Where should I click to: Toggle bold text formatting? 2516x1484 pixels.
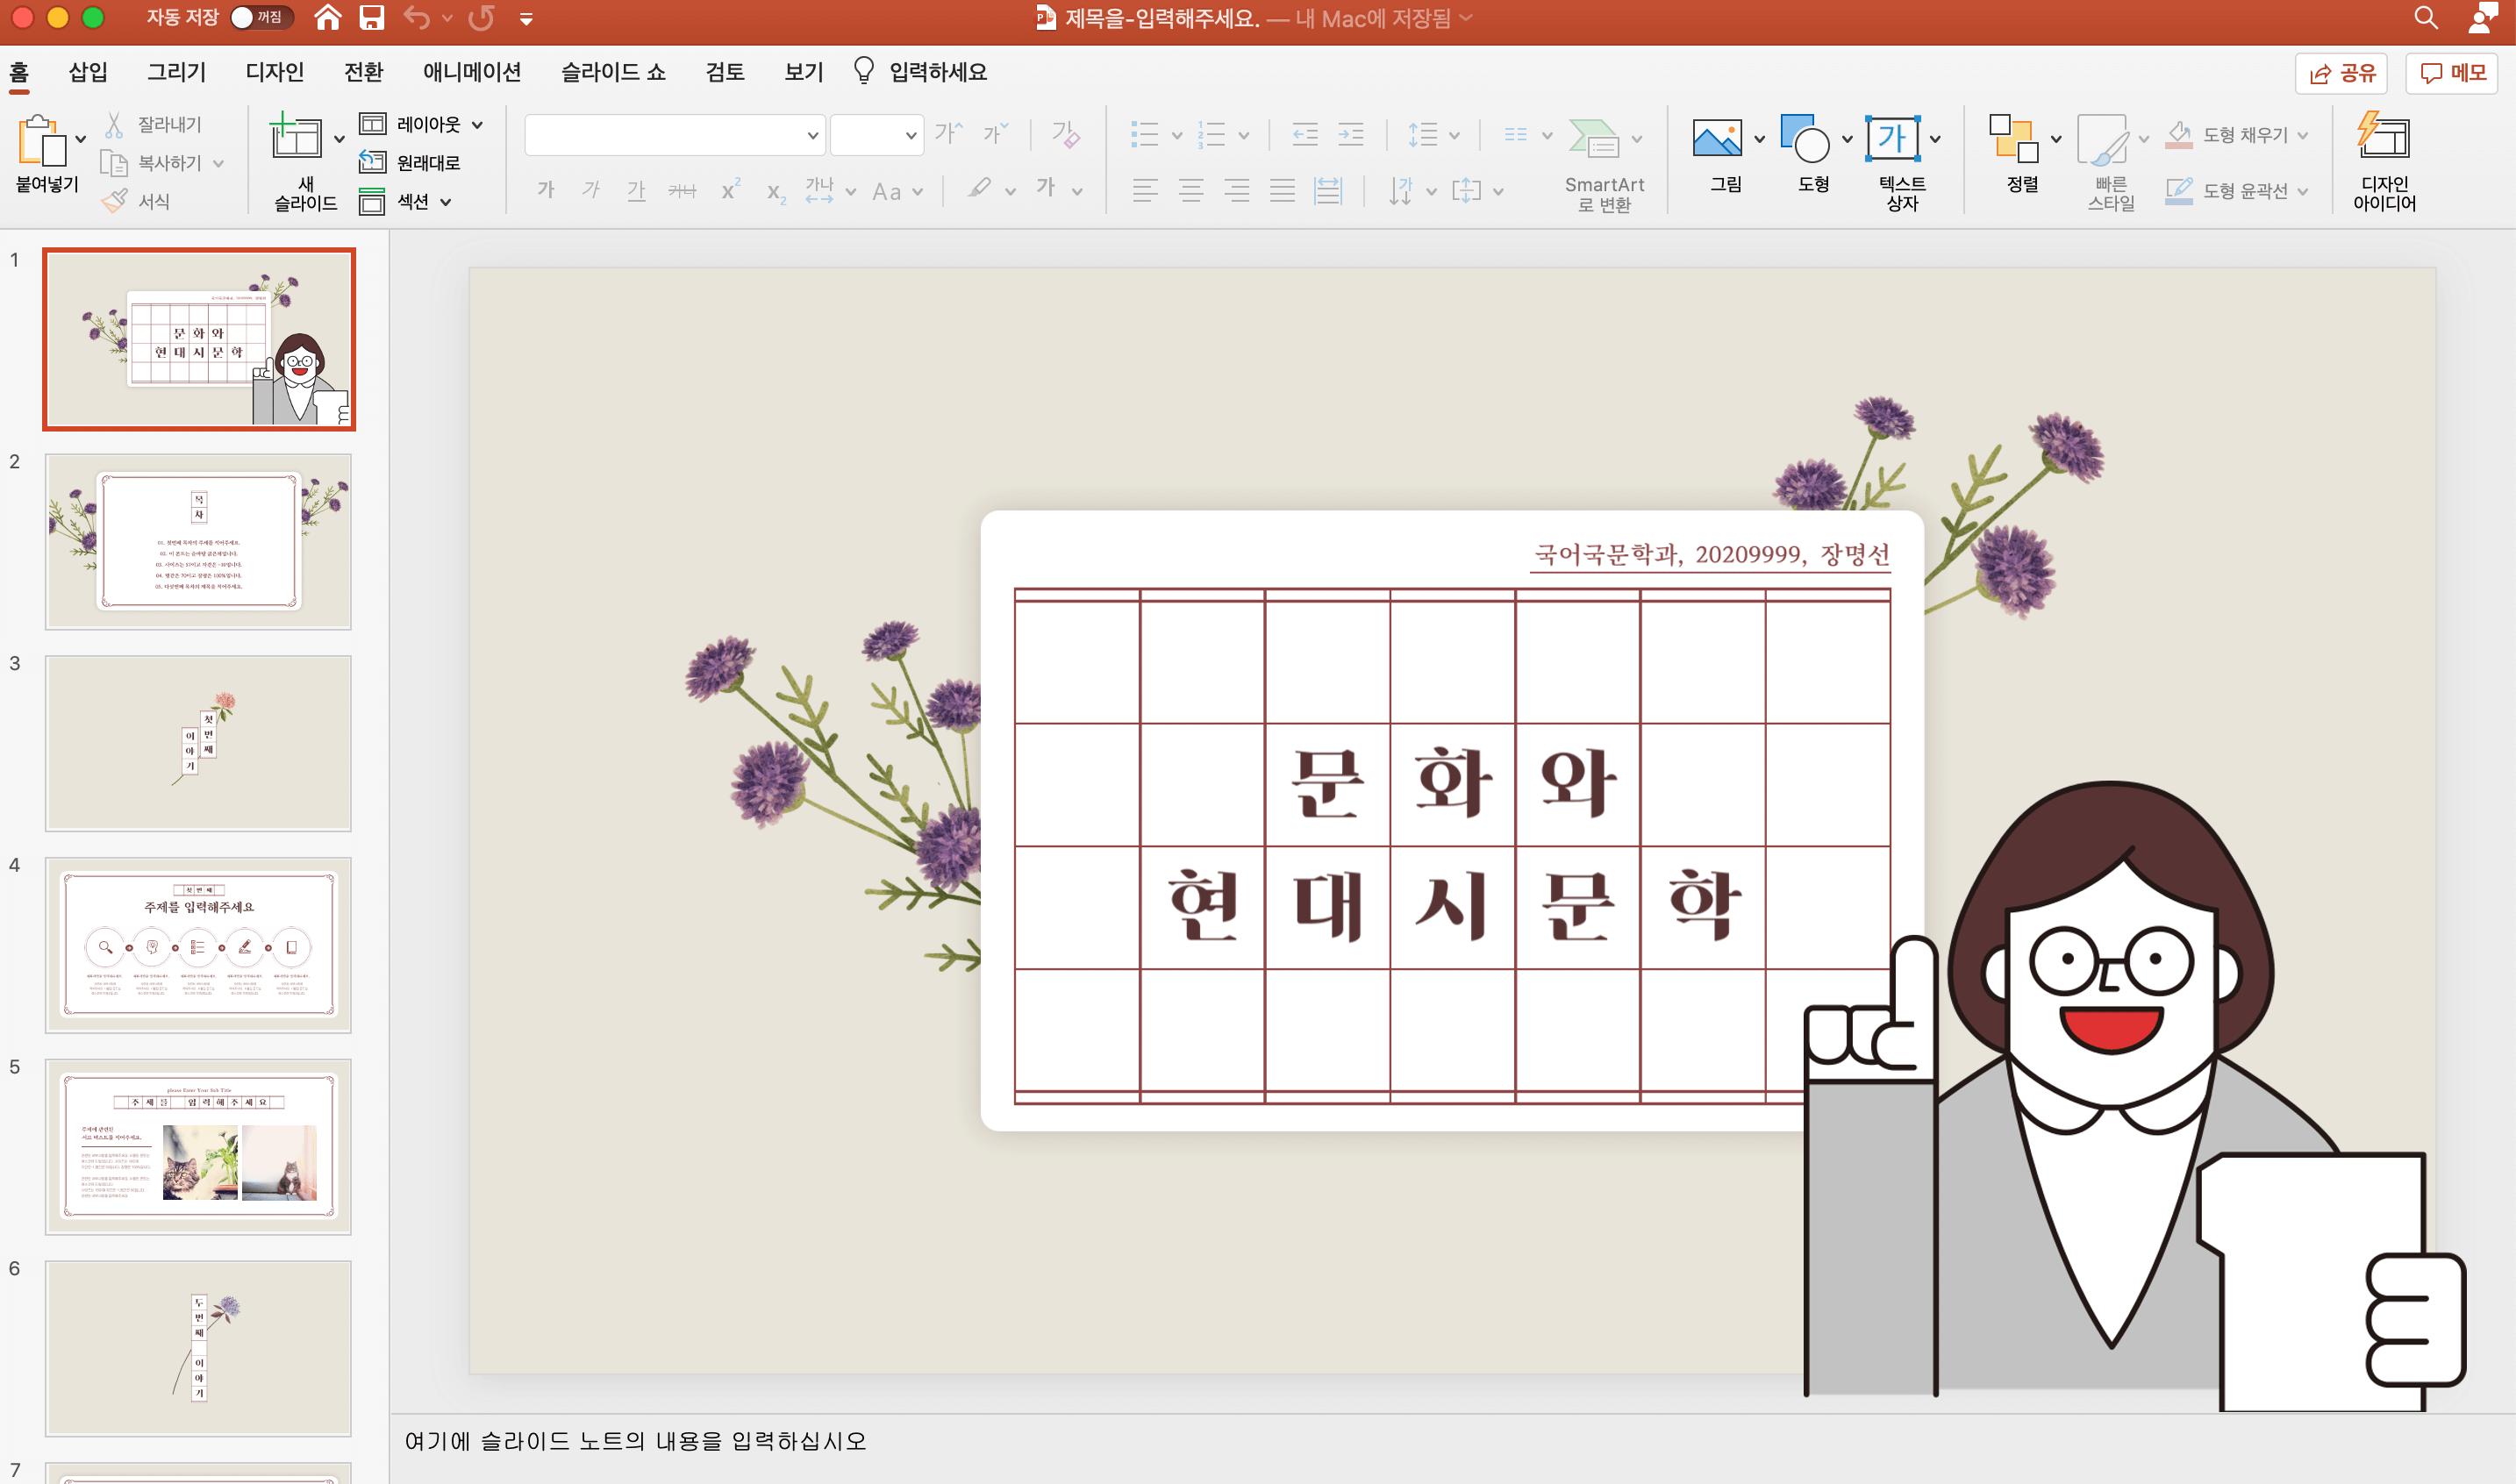545,190
